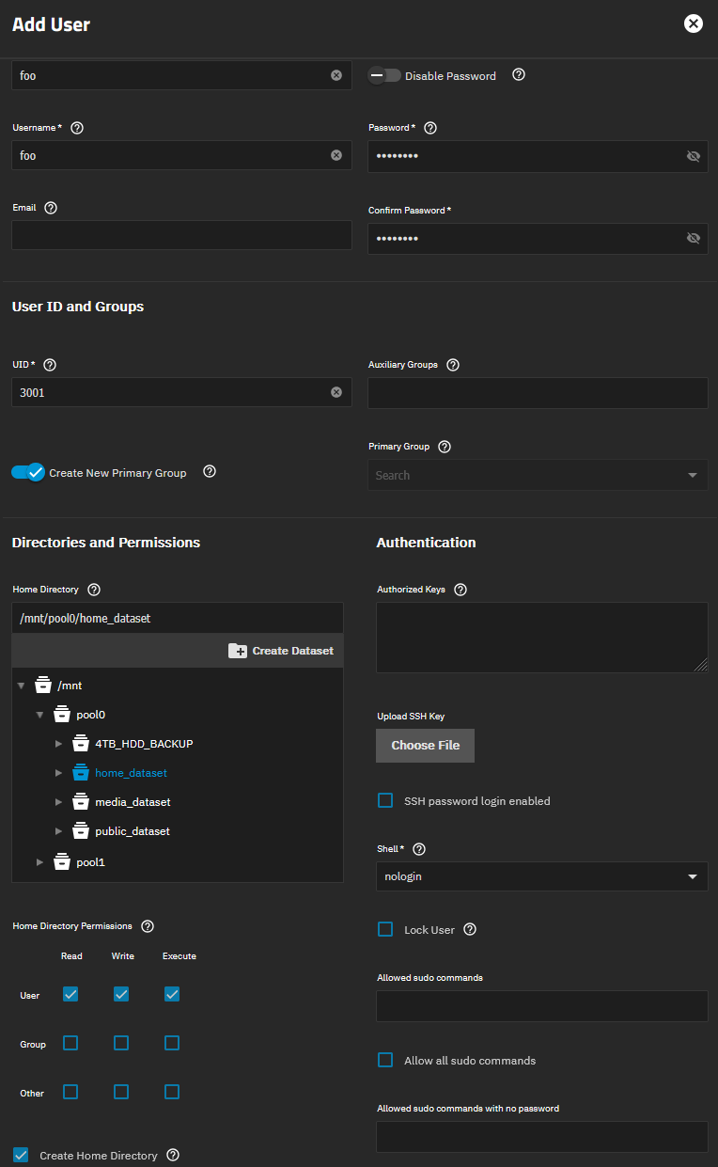
Task: Expand the home_dataset node
Action: (58, 773)
